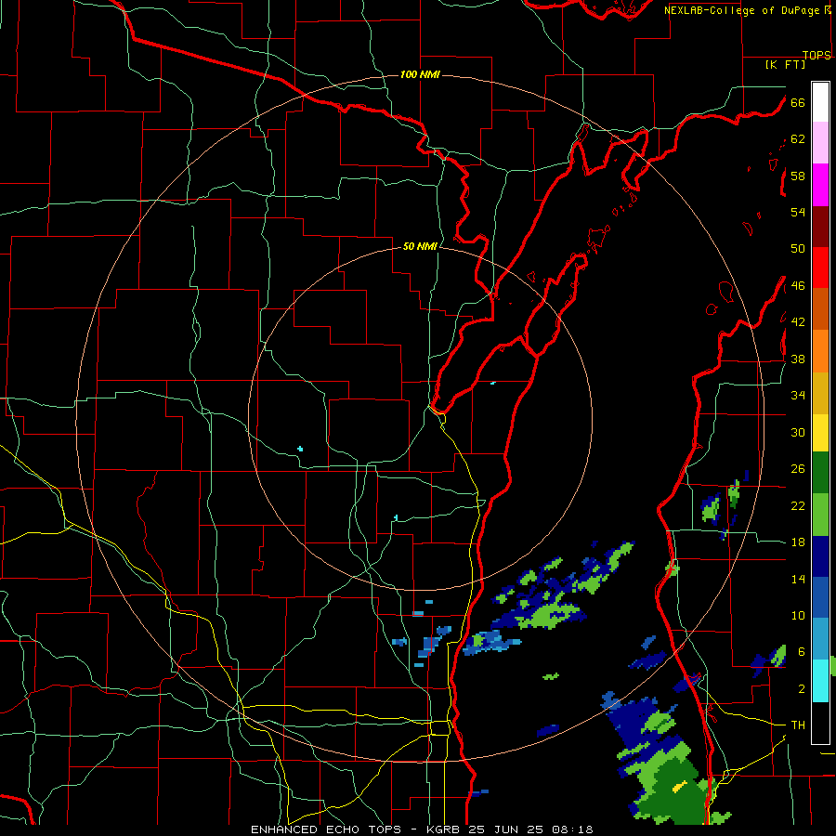Pick the black TH legend swatch
Image resolution: width=836 pixels, height=836 pixels.
tap(820, 723)
